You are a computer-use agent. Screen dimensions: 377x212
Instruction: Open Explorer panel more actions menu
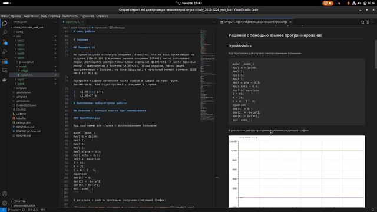pyautogui.click(x=55, y=22)
